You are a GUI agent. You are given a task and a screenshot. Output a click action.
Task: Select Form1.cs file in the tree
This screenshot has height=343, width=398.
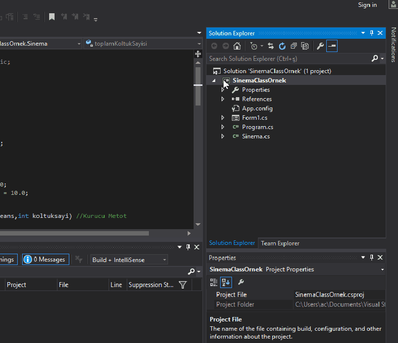pos(255,118)
